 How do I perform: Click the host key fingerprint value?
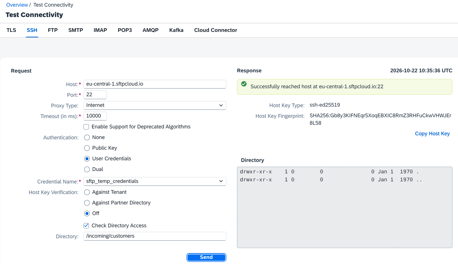coord(380,119)
